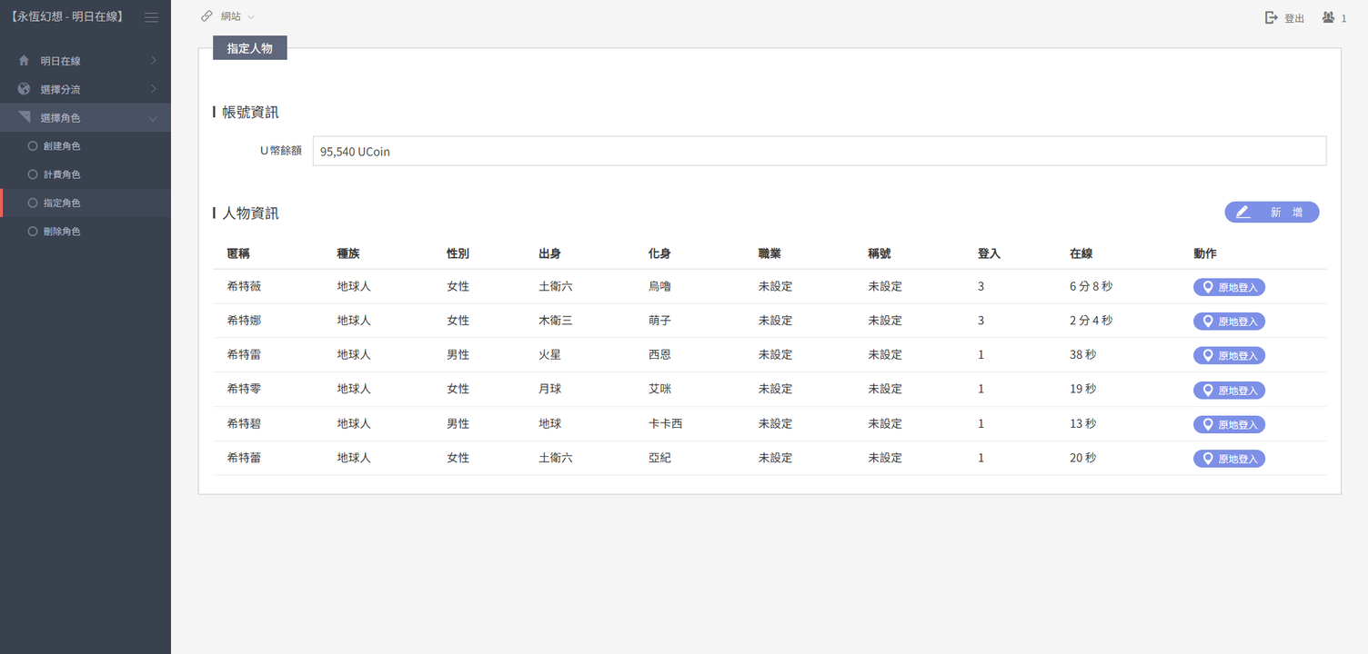Click the location pin icon in 希特薇 row

[1208, 287]
